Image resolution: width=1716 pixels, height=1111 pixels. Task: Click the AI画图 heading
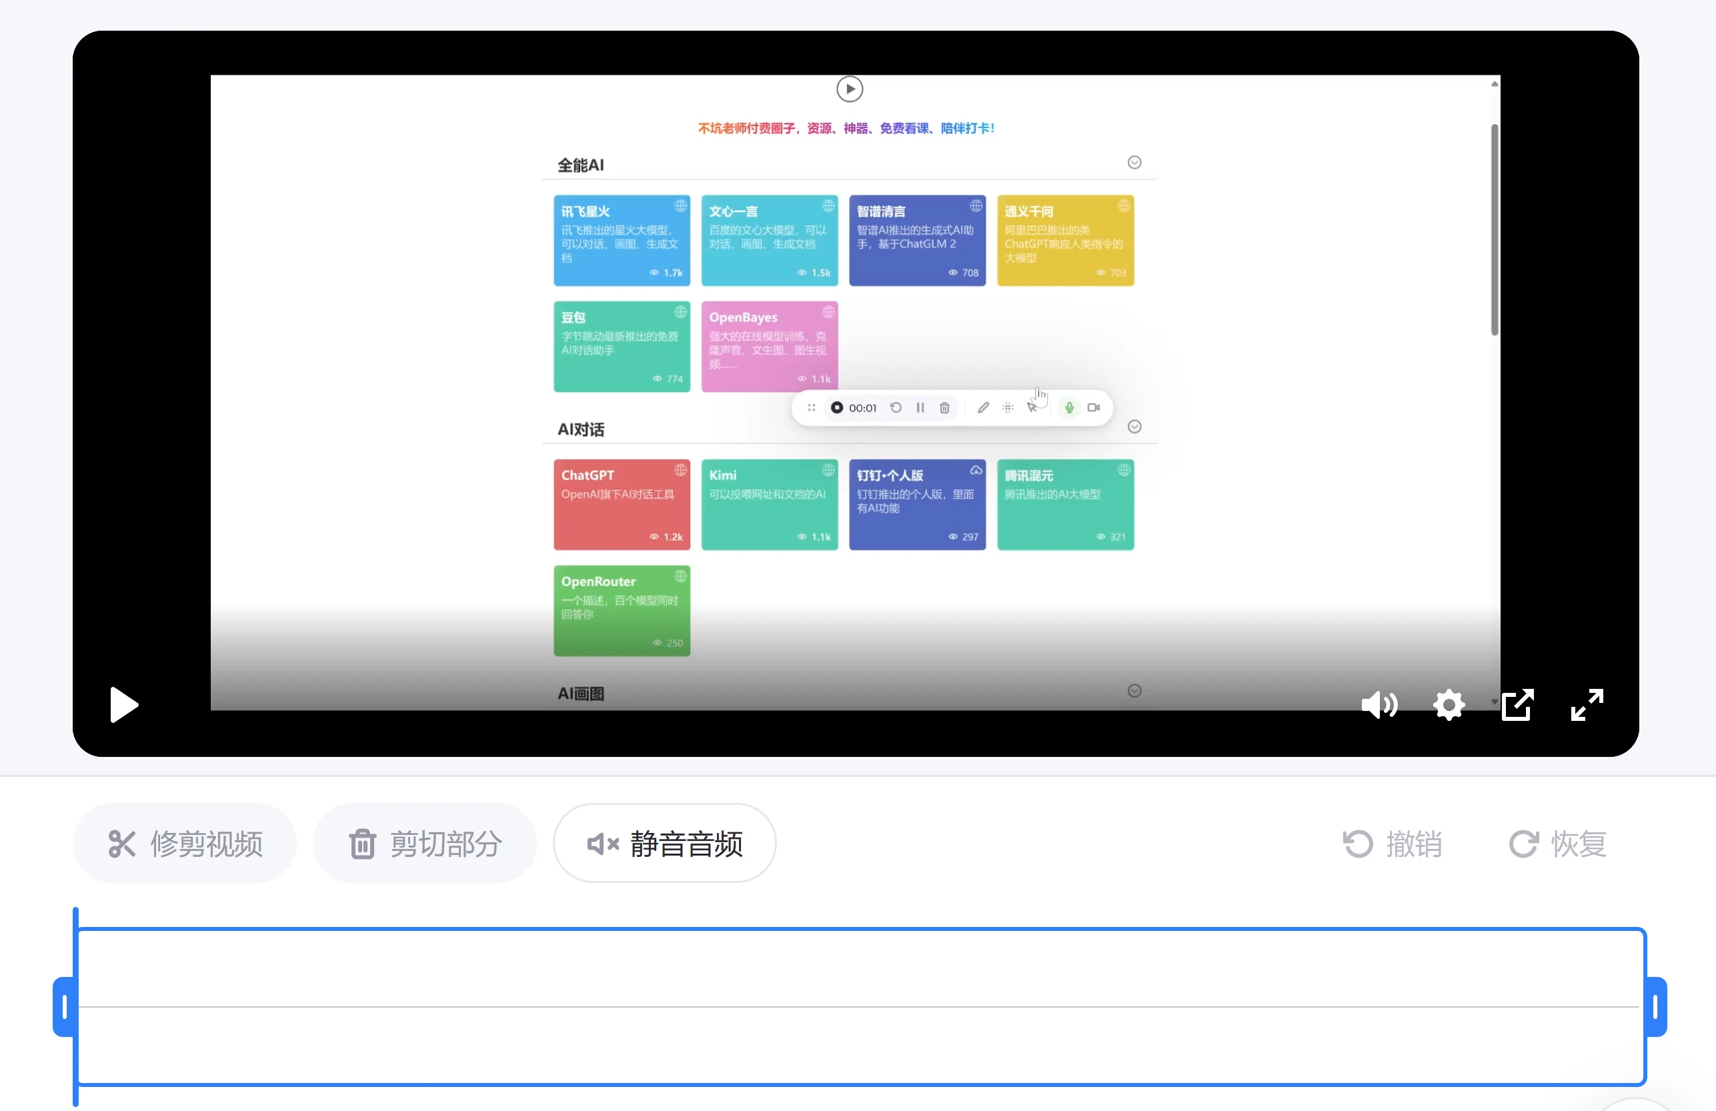(x=580, y=694)
